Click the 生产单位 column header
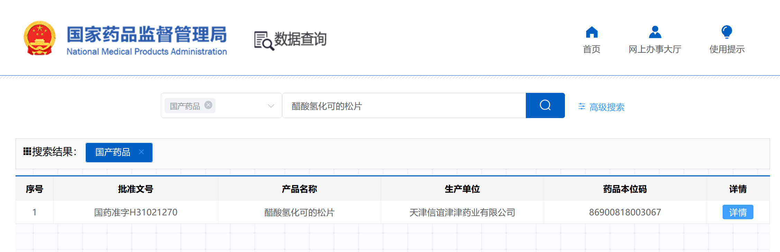This screenshot has height=252, width=780. [x=462, y=189]
